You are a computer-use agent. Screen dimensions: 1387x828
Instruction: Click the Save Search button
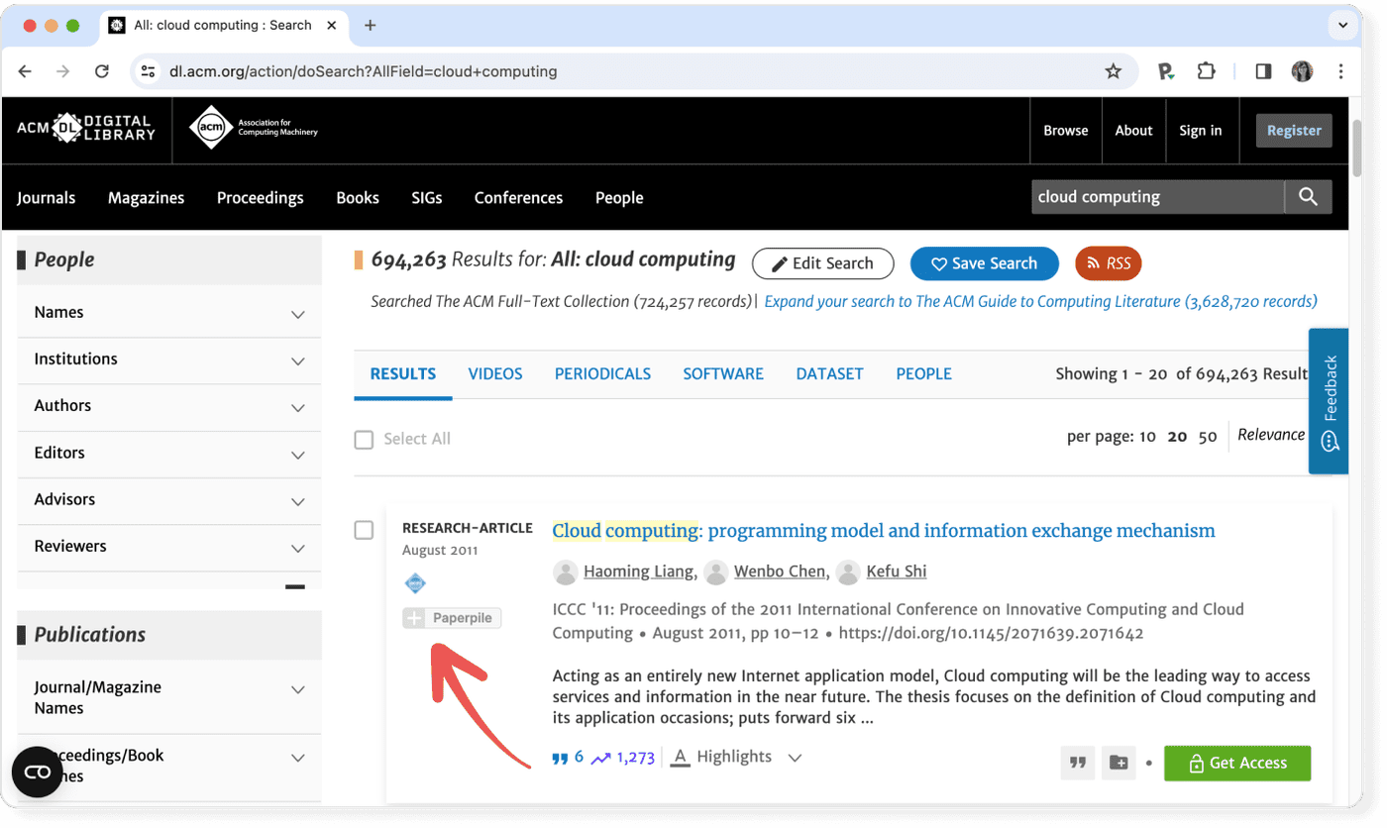click(x=984, y=262)
